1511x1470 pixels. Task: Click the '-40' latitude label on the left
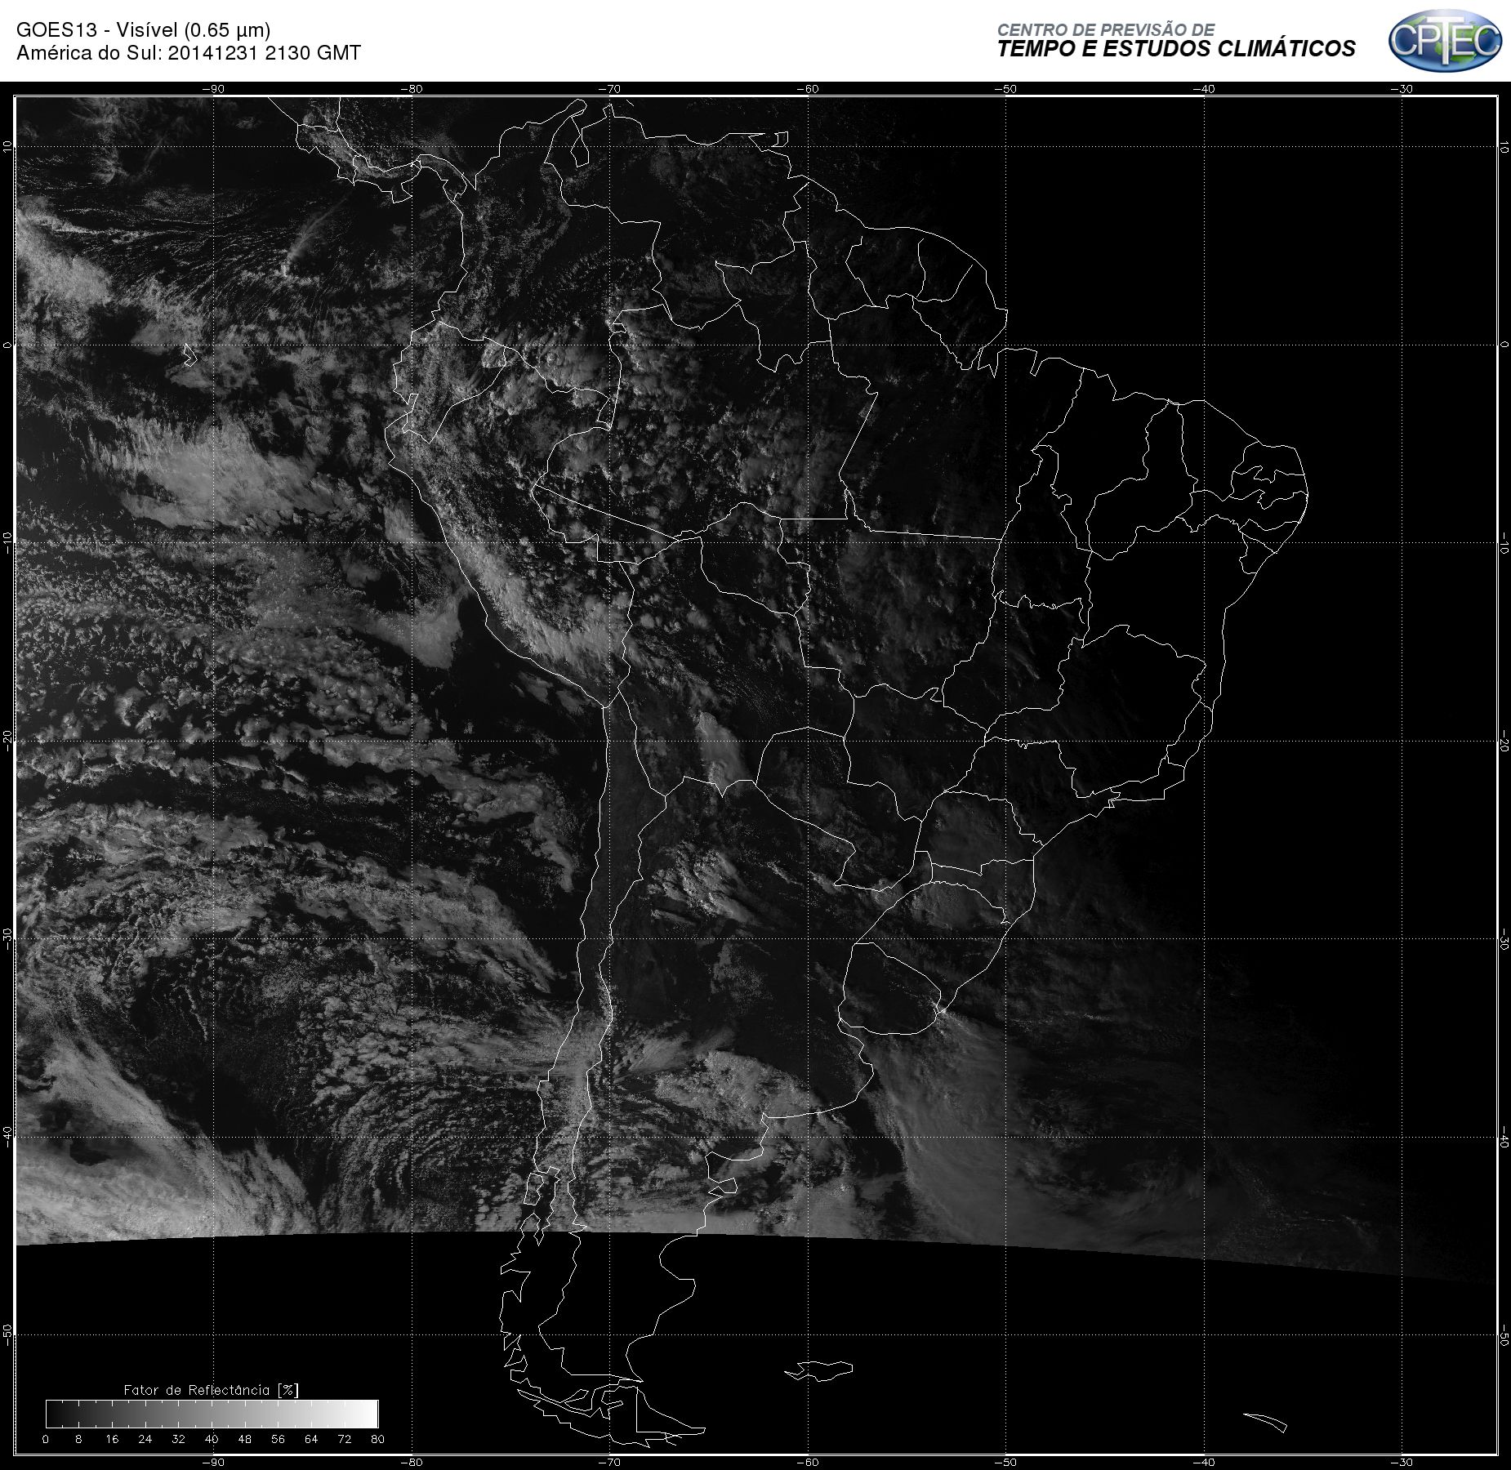coord(7,1136)
